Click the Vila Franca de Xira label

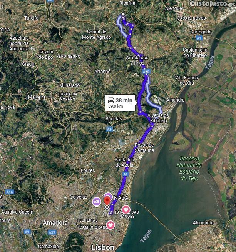coord(187,80)
